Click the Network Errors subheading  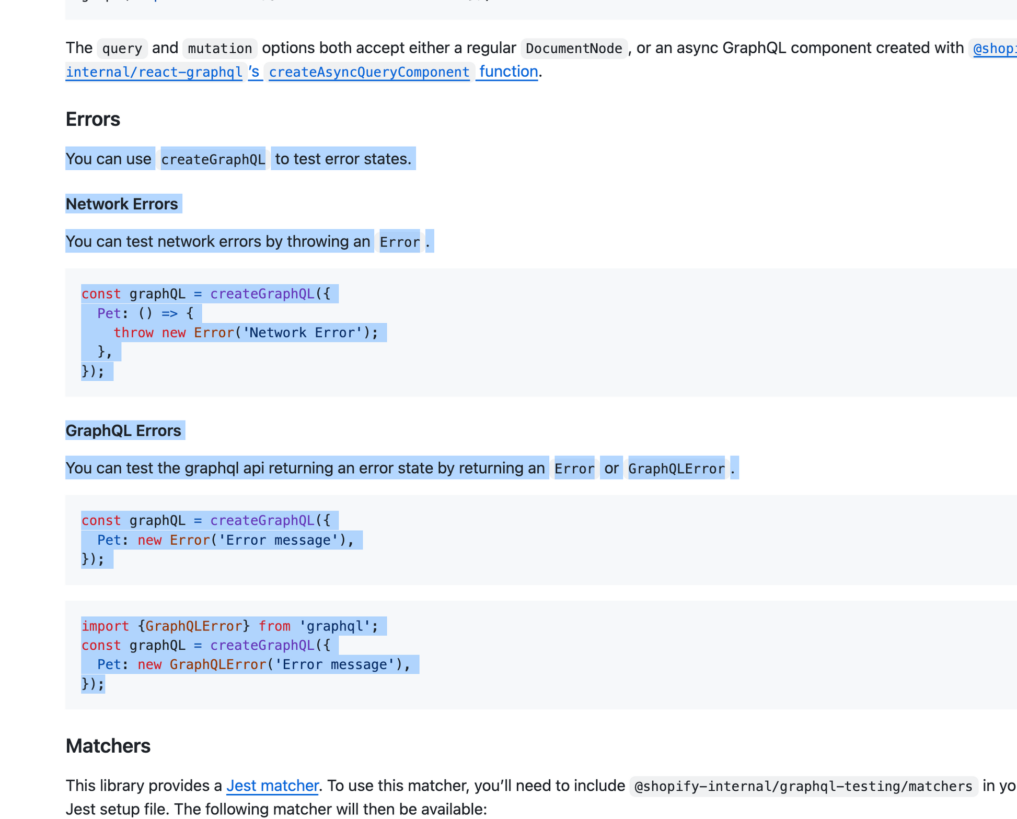point(122,204)
